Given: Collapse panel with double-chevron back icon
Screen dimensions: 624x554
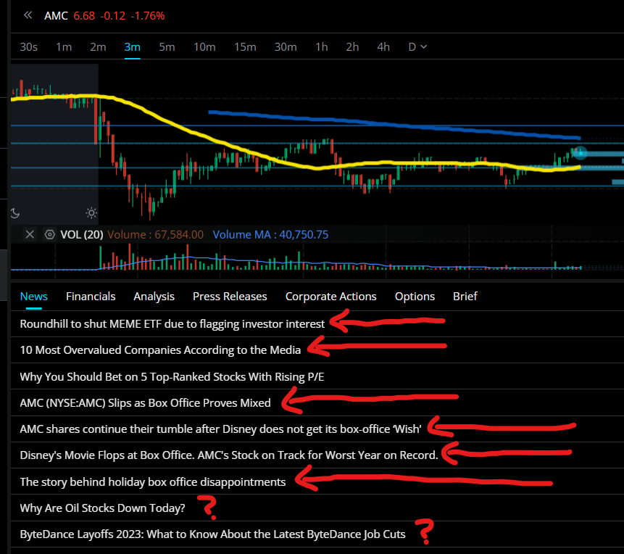Looking at the screenshot, I should point(28,15).
